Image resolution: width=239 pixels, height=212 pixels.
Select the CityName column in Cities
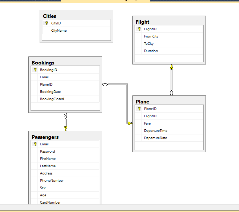click(x=59, y=31)
